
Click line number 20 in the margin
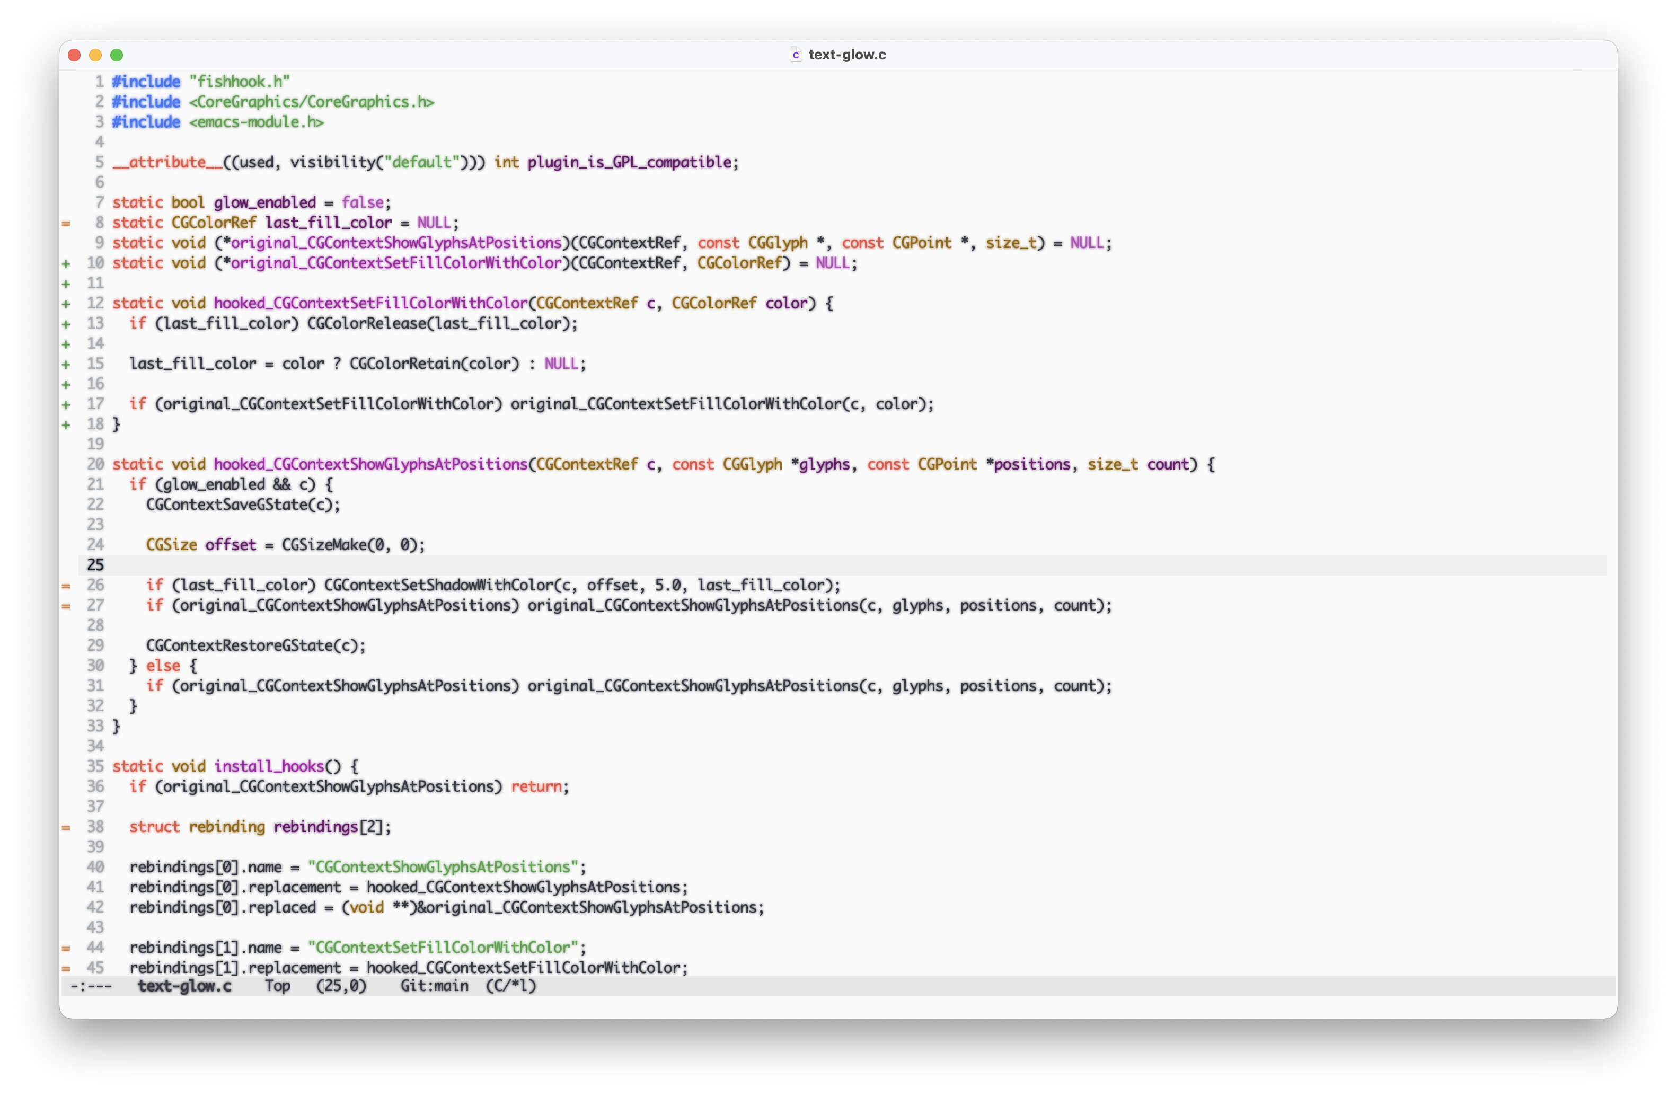[95, 464]
